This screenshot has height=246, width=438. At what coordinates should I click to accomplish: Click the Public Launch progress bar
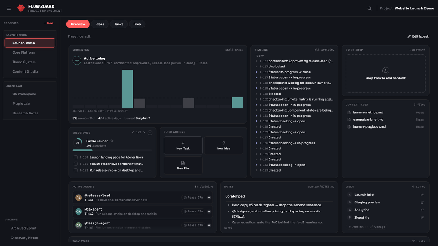pos(112,150)
